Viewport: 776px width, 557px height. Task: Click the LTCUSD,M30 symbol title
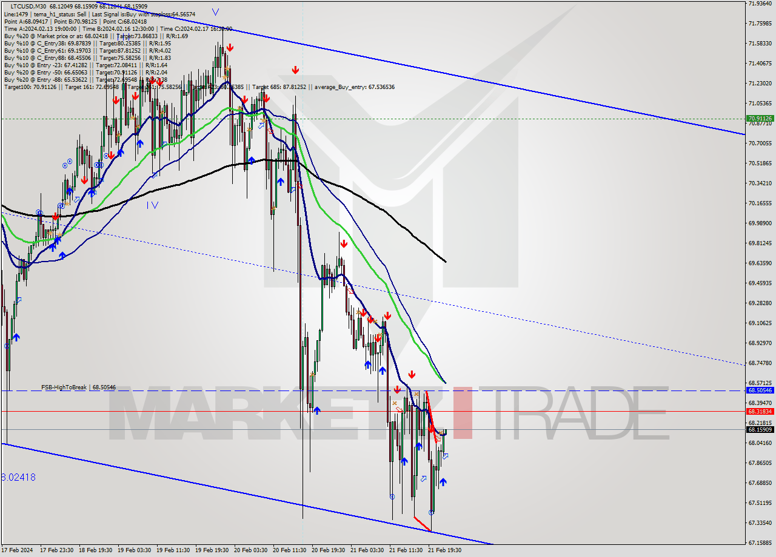pos(28,6)
